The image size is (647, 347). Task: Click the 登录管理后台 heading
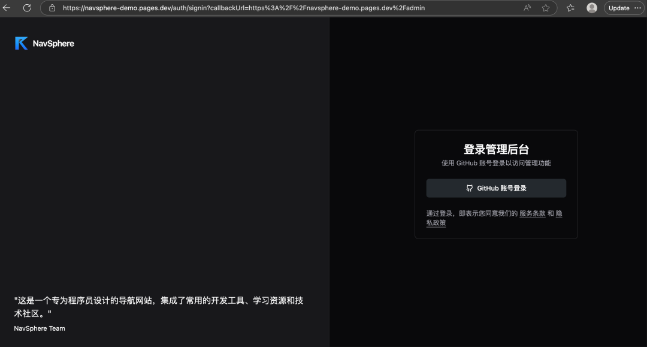click(x=495, y=149)
